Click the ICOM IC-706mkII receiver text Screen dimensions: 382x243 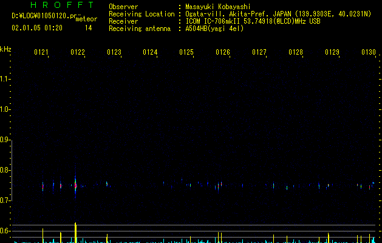pyautogui.click(x=253, y=21)
